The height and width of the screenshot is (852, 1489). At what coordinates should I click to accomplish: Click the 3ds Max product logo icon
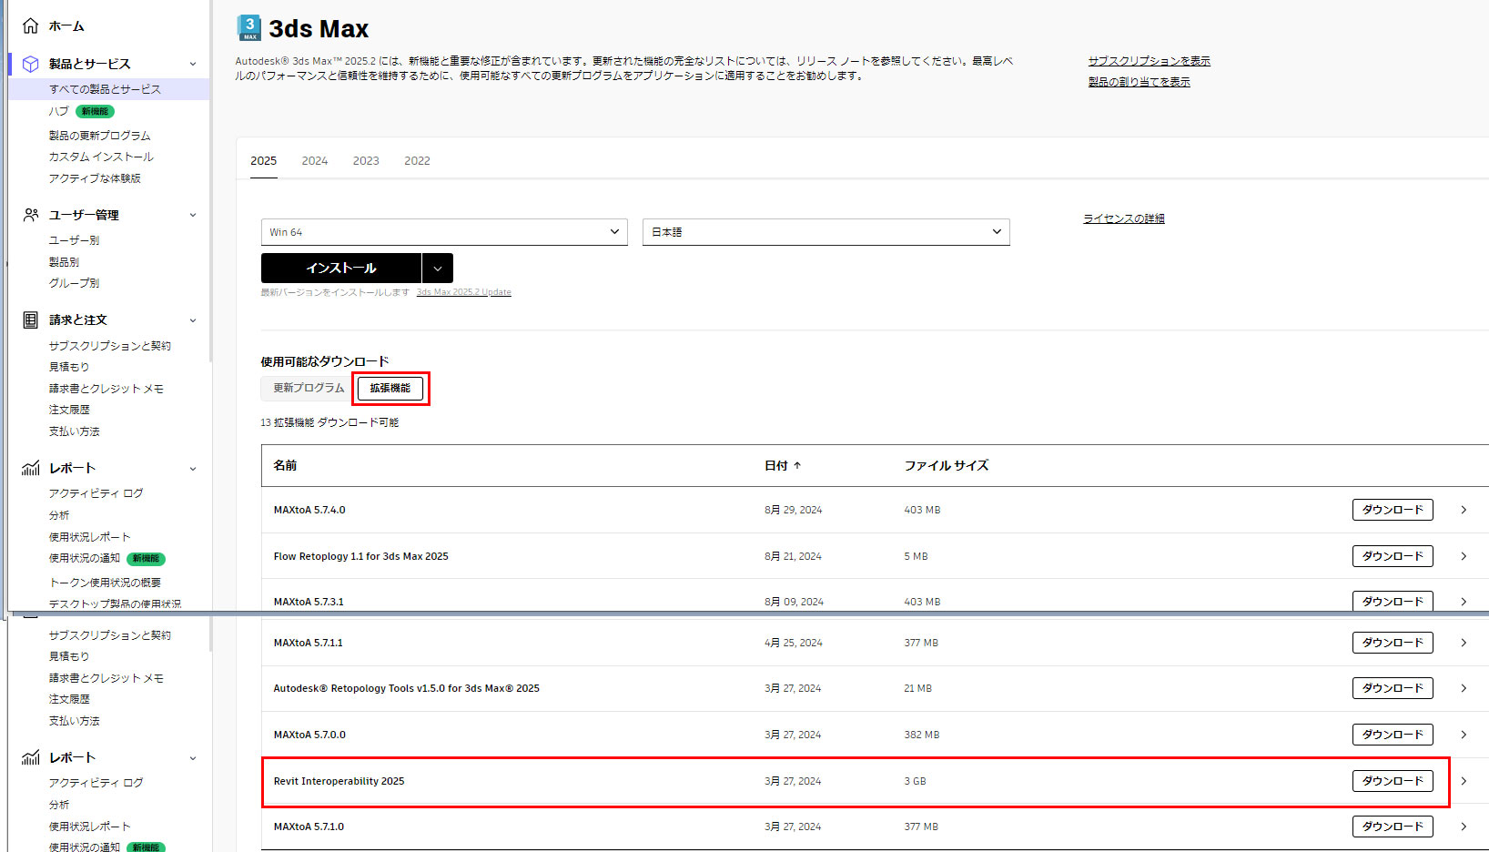248,28
